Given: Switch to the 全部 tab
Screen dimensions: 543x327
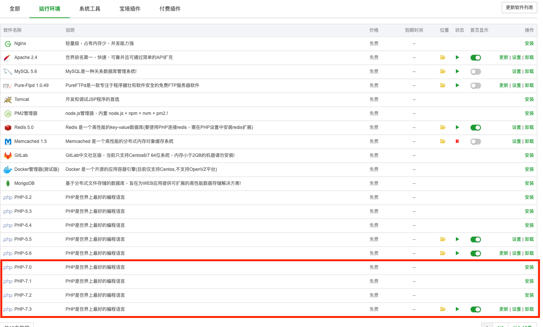Looking at the screenshot, I should 15,9.
